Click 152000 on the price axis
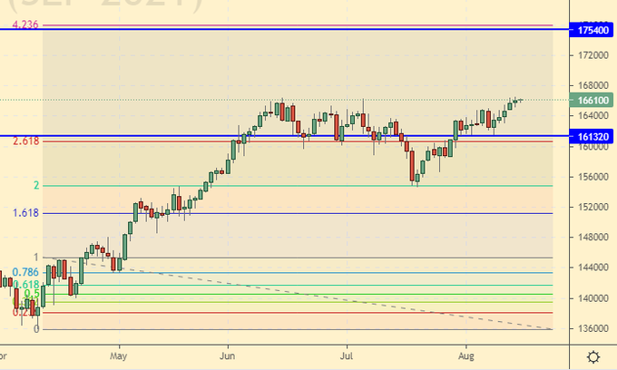 (x=592, y=207)
